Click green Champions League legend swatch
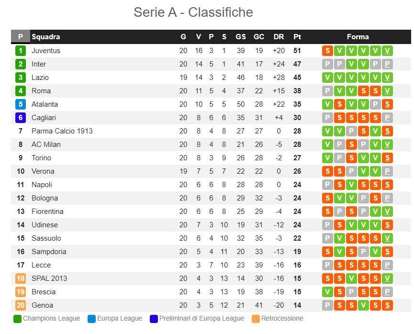This screenshot has height=334, width=414. pos(18,319)
